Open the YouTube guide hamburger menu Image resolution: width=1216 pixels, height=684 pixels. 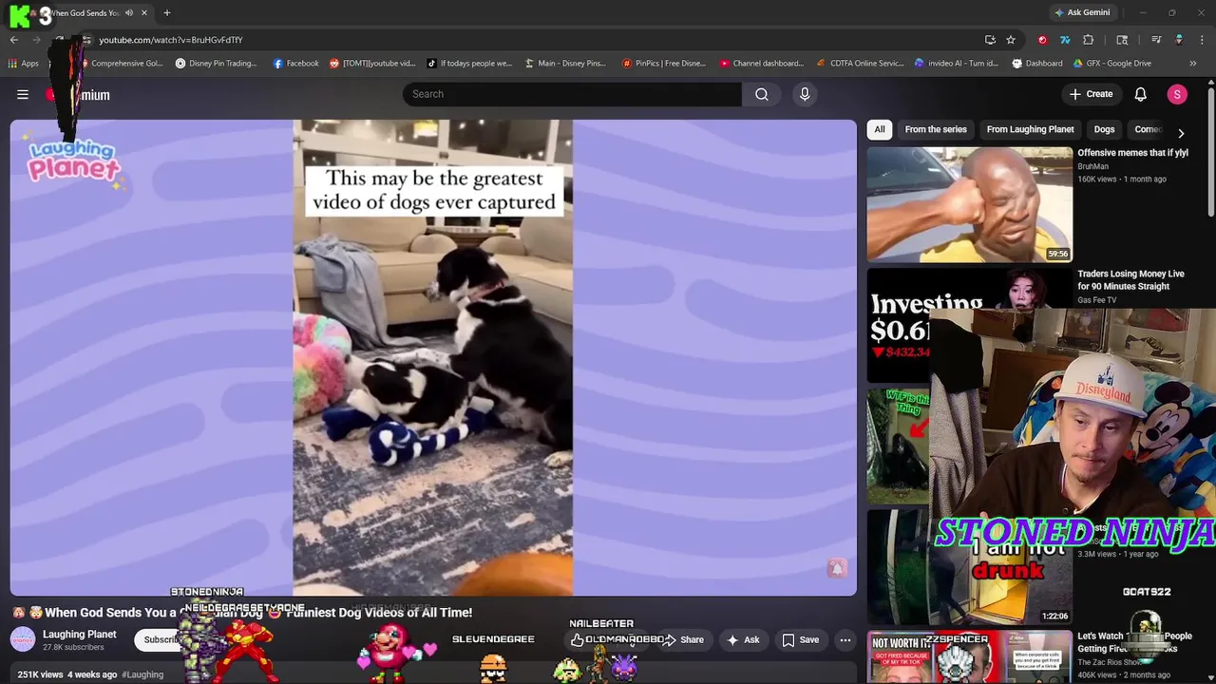[23, 94]
